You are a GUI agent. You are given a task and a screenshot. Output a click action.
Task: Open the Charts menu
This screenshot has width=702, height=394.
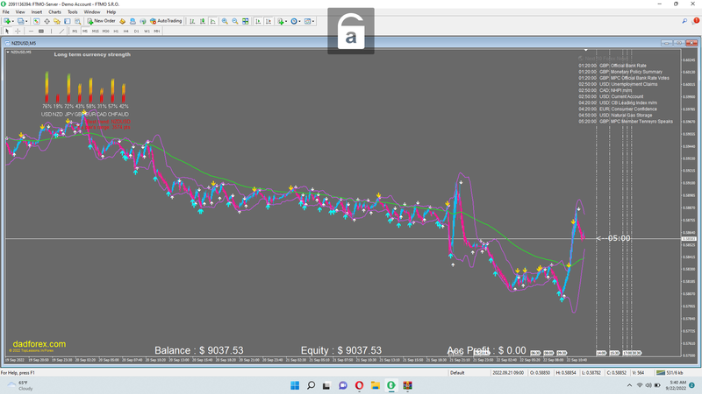point(54,12)
